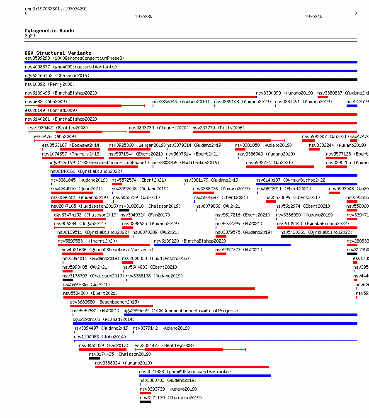The height and width of the screenshot is (418, 369).
Task: Select esv3563187 Boomsma2014 label
Action: tap(72, 145)
